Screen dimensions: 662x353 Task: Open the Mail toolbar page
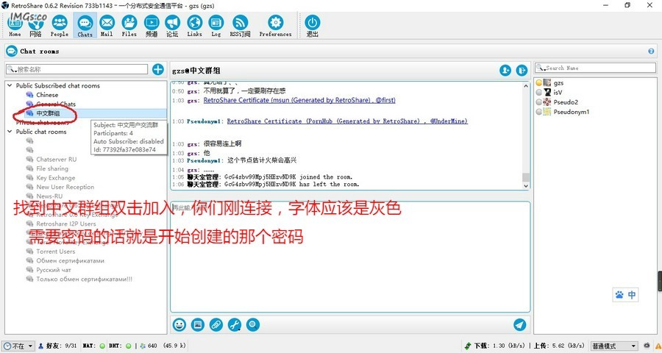pos(107,26)
